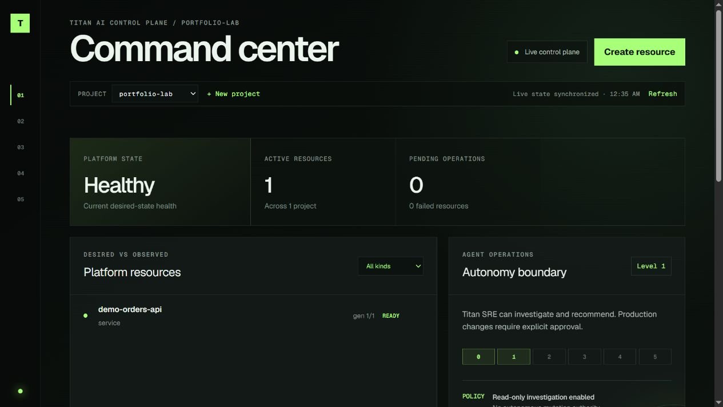The image size is (723, 407).
Task: Click Platform resources heading
Action: 132,272
